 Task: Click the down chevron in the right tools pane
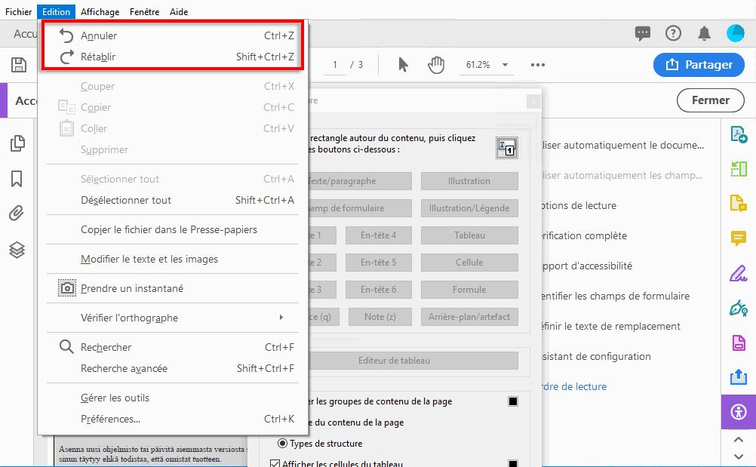[738, 456]
